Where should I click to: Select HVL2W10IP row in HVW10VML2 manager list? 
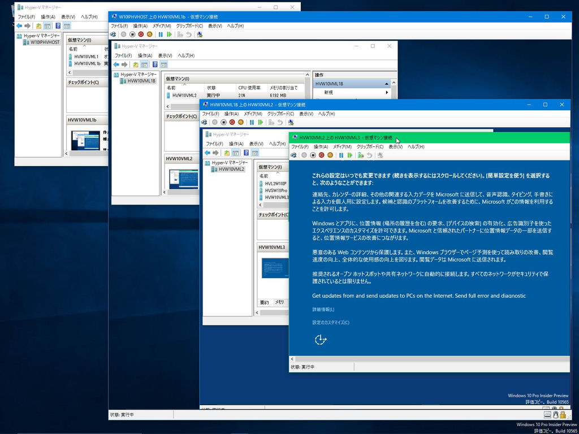(274, 184)
